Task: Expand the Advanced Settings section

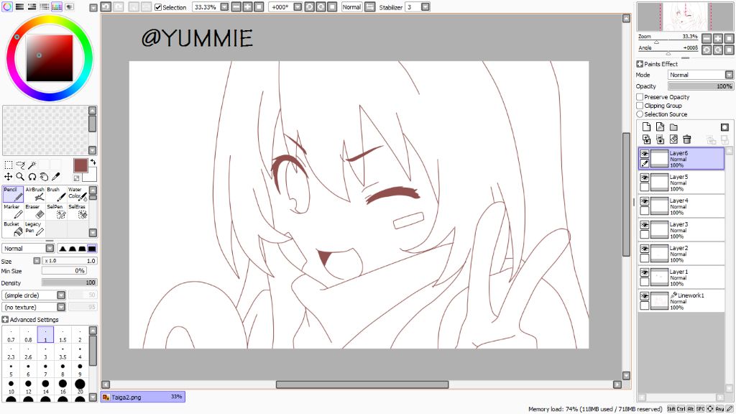Action: tap(5, 319)
